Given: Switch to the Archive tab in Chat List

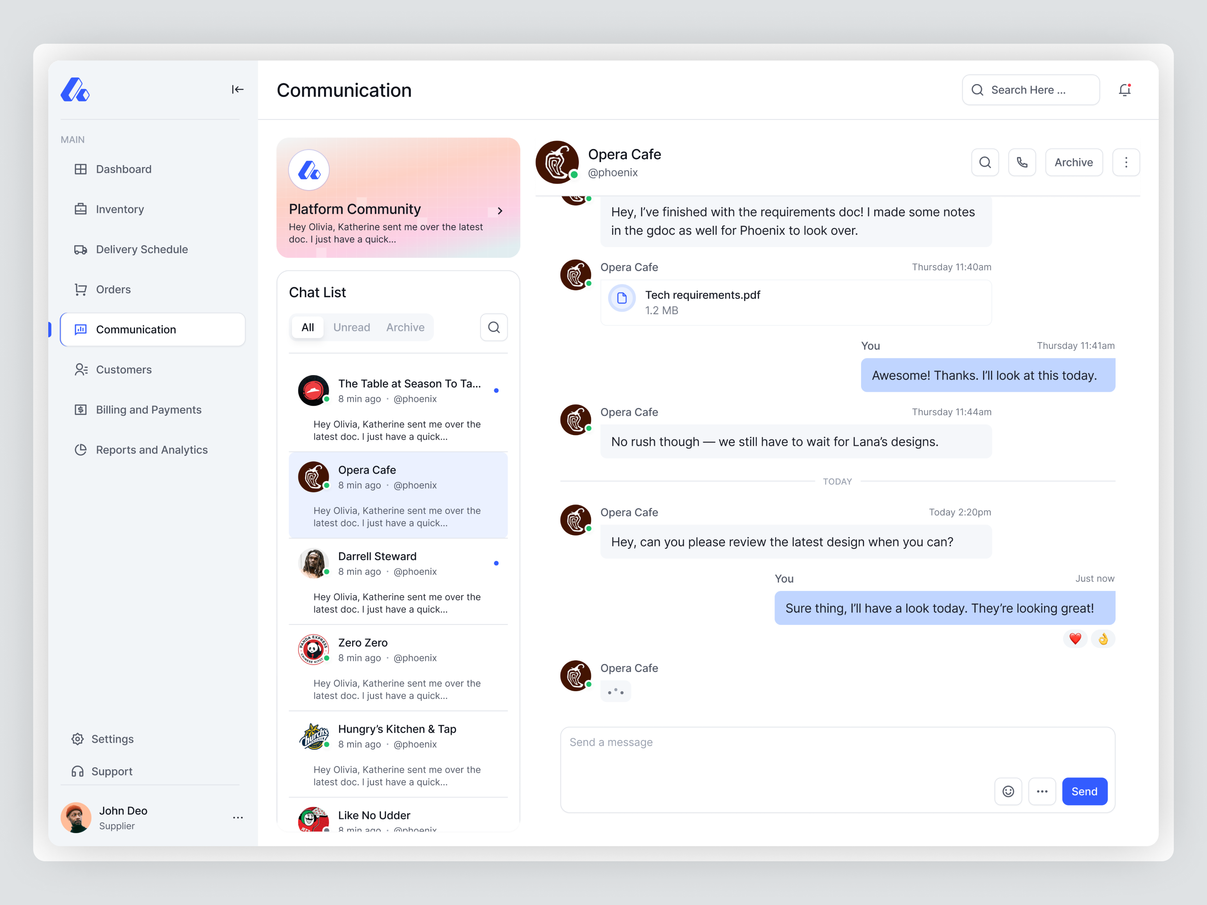Looking at the screenshot, I should (405, 327).
